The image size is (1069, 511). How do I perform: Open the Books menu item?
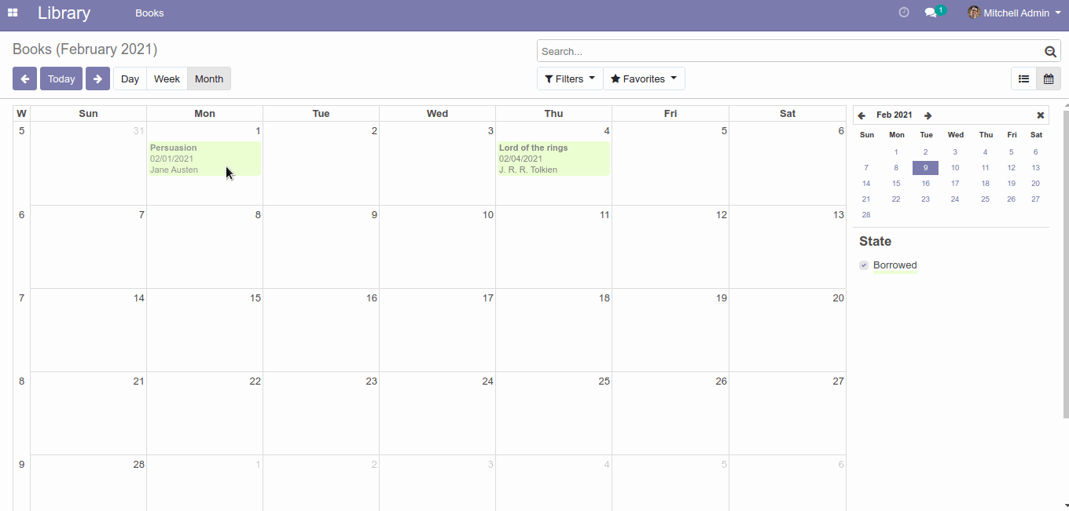click(x=149, y=13)
